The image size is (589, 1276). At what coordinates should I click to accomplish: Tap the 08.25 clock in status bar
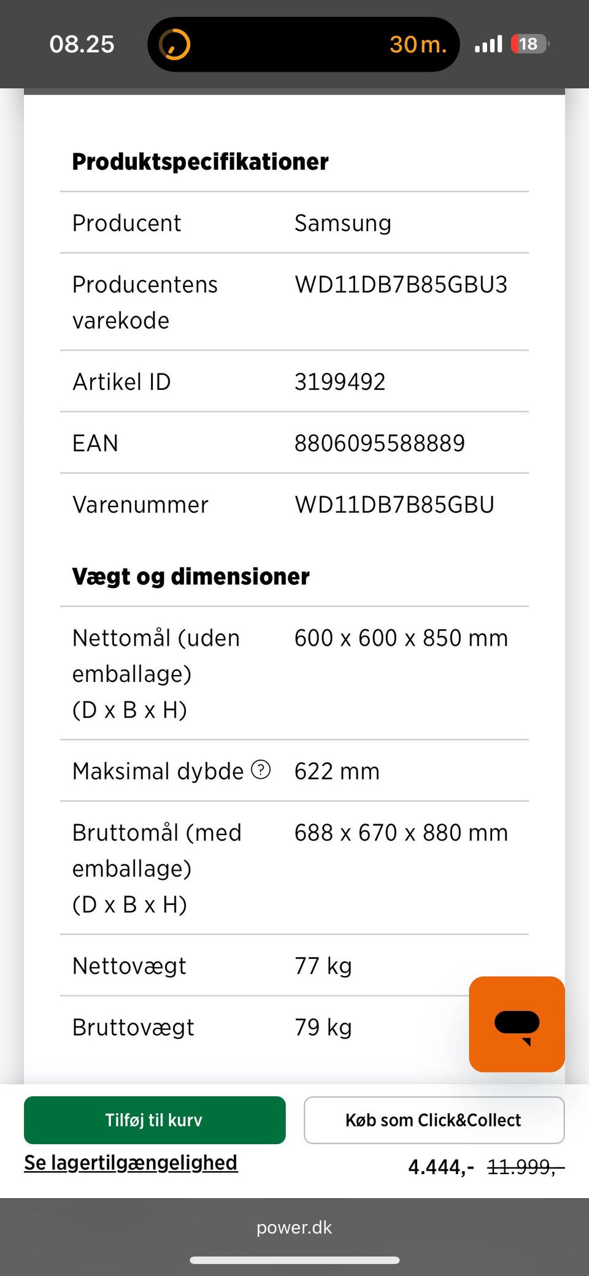click(82, 44)
